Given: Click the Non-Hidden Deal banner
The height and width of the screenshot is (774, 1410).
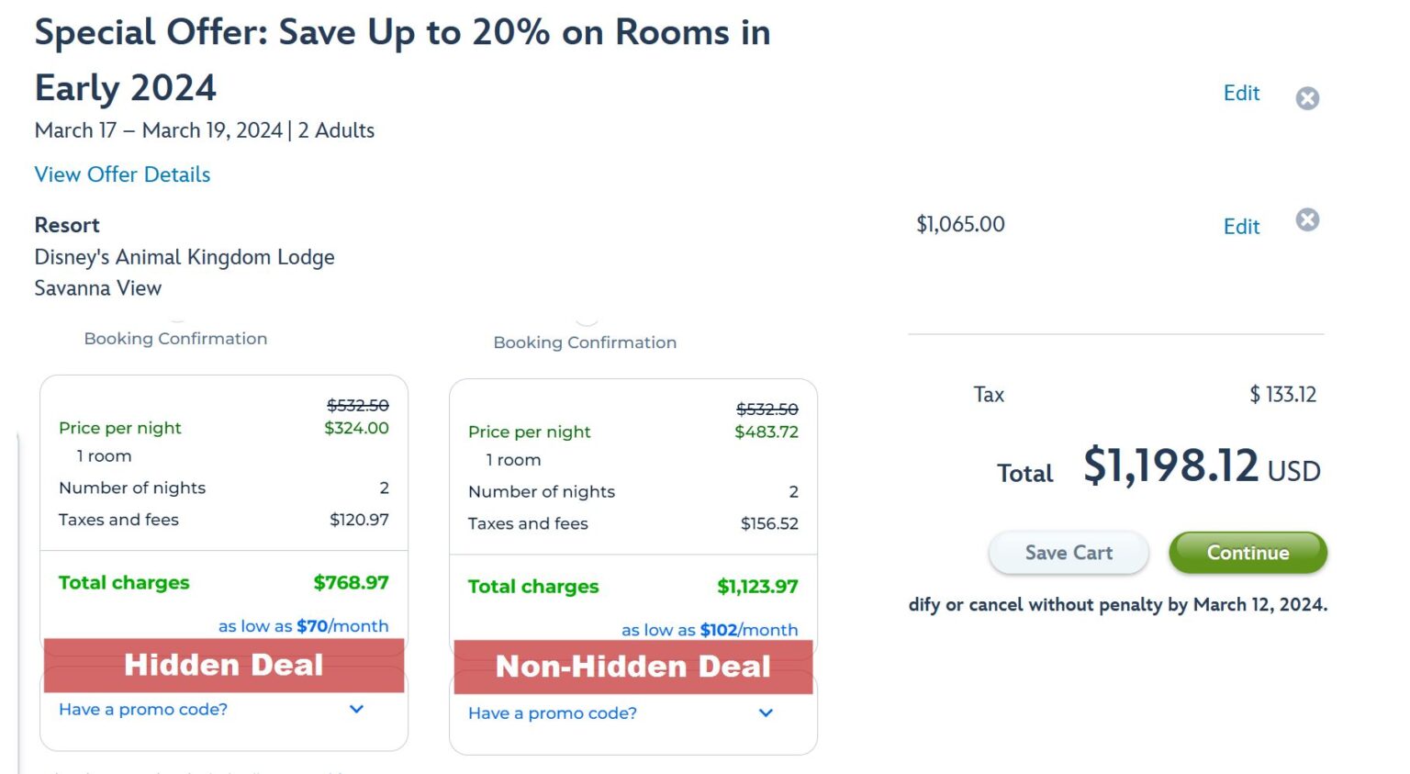Looking at the screenshot, I should 632,667.
